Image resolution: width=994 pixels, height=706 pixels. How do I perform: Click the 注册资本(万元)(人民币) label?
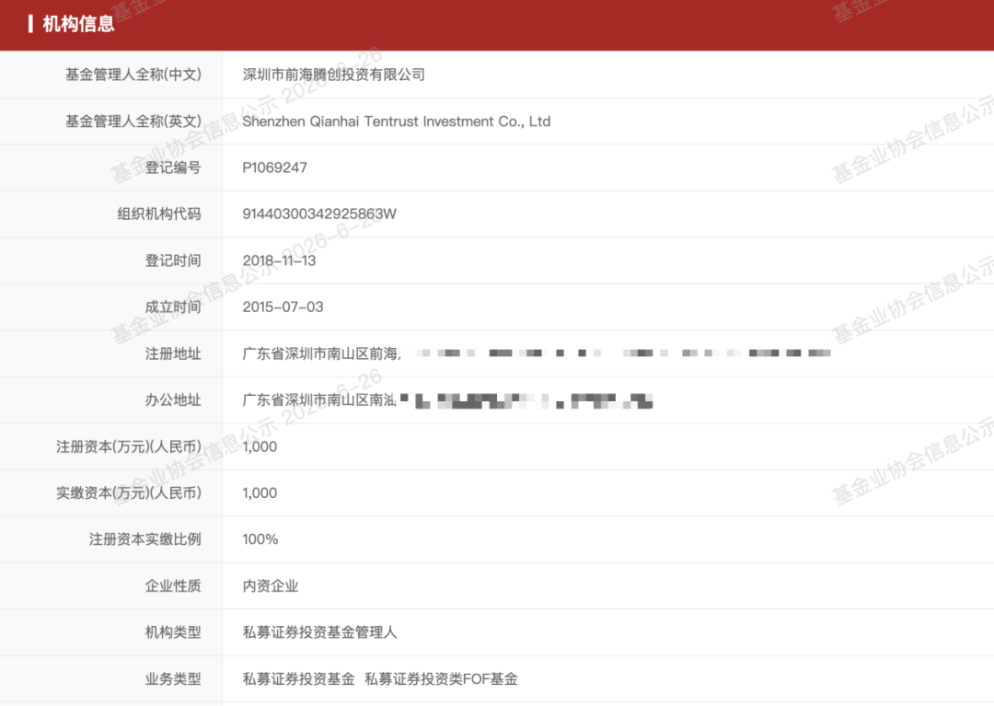point(129,446)
